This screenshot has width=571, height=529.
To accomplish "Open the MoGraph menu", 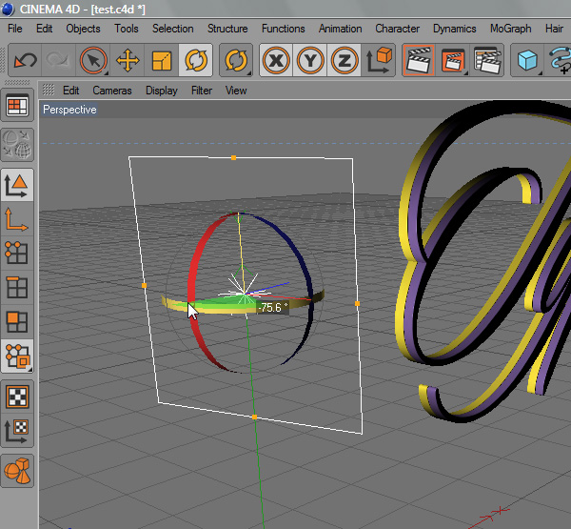I will point(510,29).
